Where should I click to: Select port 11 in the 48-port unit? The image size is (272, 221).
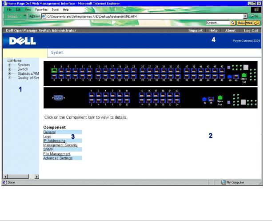[89, 70]
